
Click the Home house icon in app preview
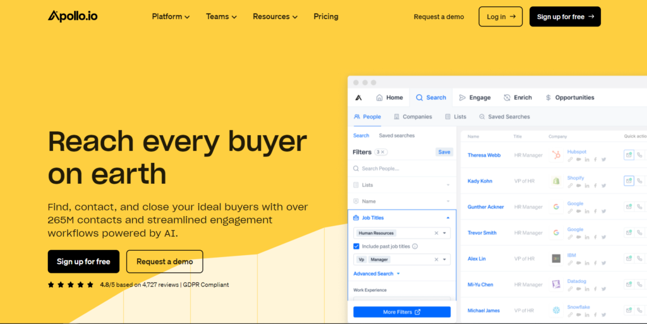[x=379, y=98]
